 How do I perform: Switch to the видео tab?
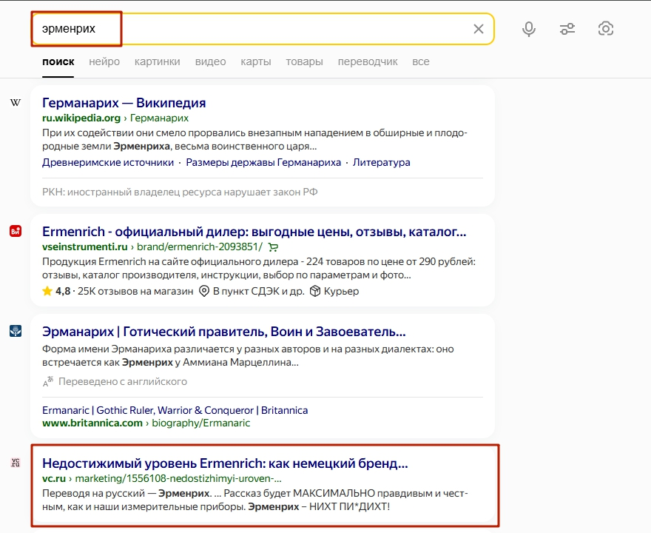(x=211, y=61)
